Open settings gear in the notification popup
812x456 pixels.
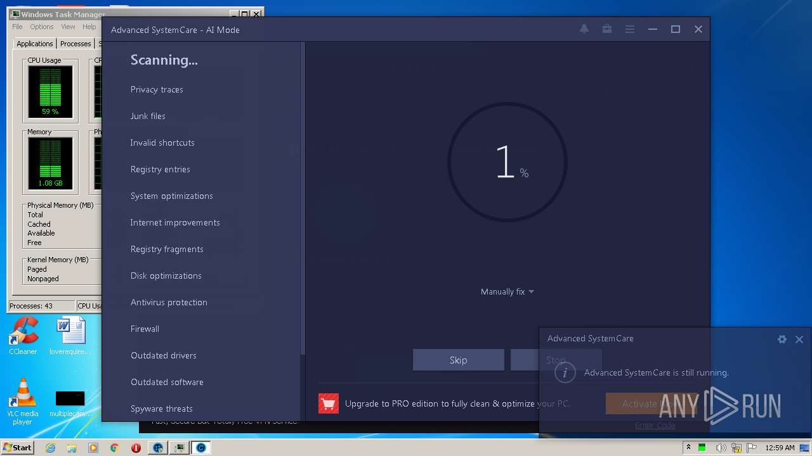[x=782, y=339]
